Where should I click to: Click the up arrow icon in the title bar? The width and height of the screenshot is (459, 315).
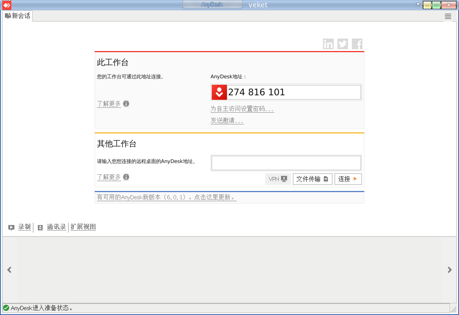[x=418, y=4]
